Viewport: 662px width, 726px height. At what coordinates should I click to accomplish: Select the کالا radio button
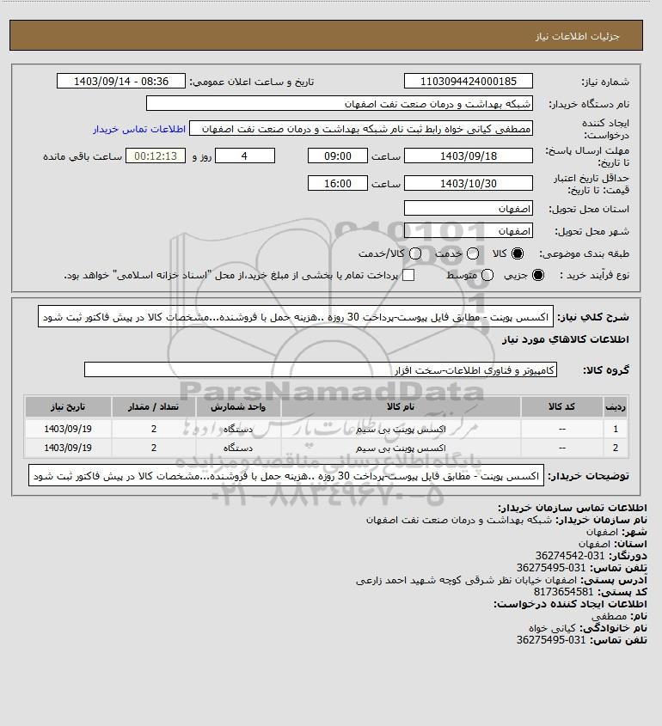tap(518, 253)
